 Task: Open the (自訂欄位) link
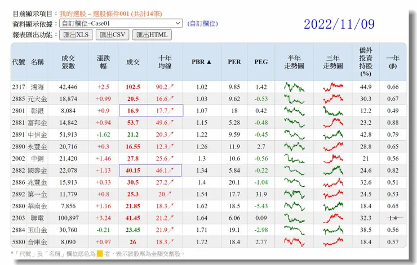coord(202,24)
